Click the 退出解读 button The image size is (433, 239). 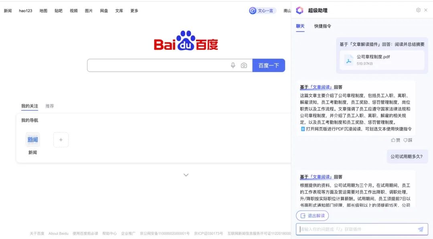(x=312, y=216)
